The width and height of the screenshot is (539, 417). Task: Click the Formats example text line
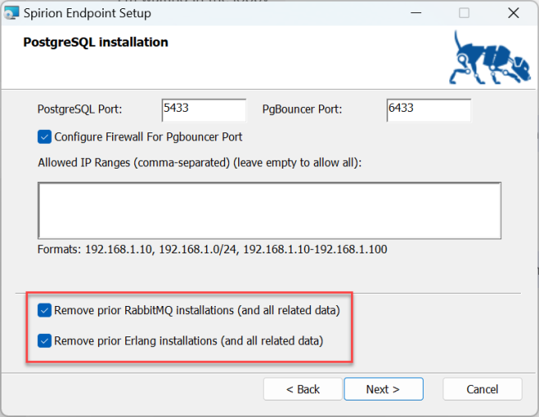pyautogui.click(x=212, y=248)
